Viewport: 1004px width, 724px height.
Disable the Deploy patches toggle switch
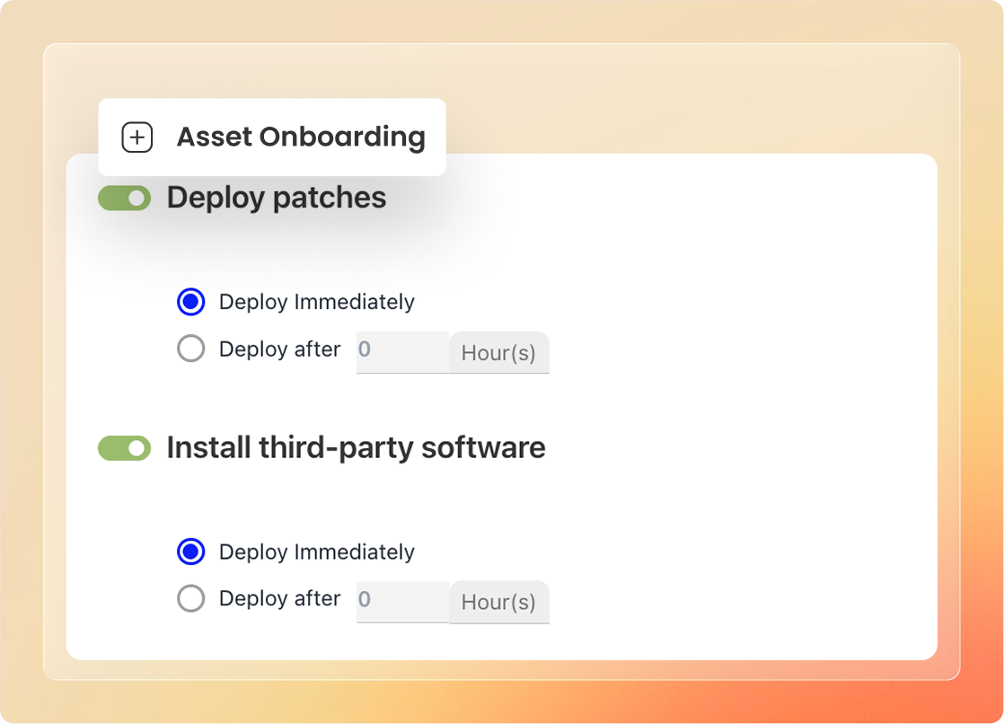pyautogui.click(x=124, y=199)
